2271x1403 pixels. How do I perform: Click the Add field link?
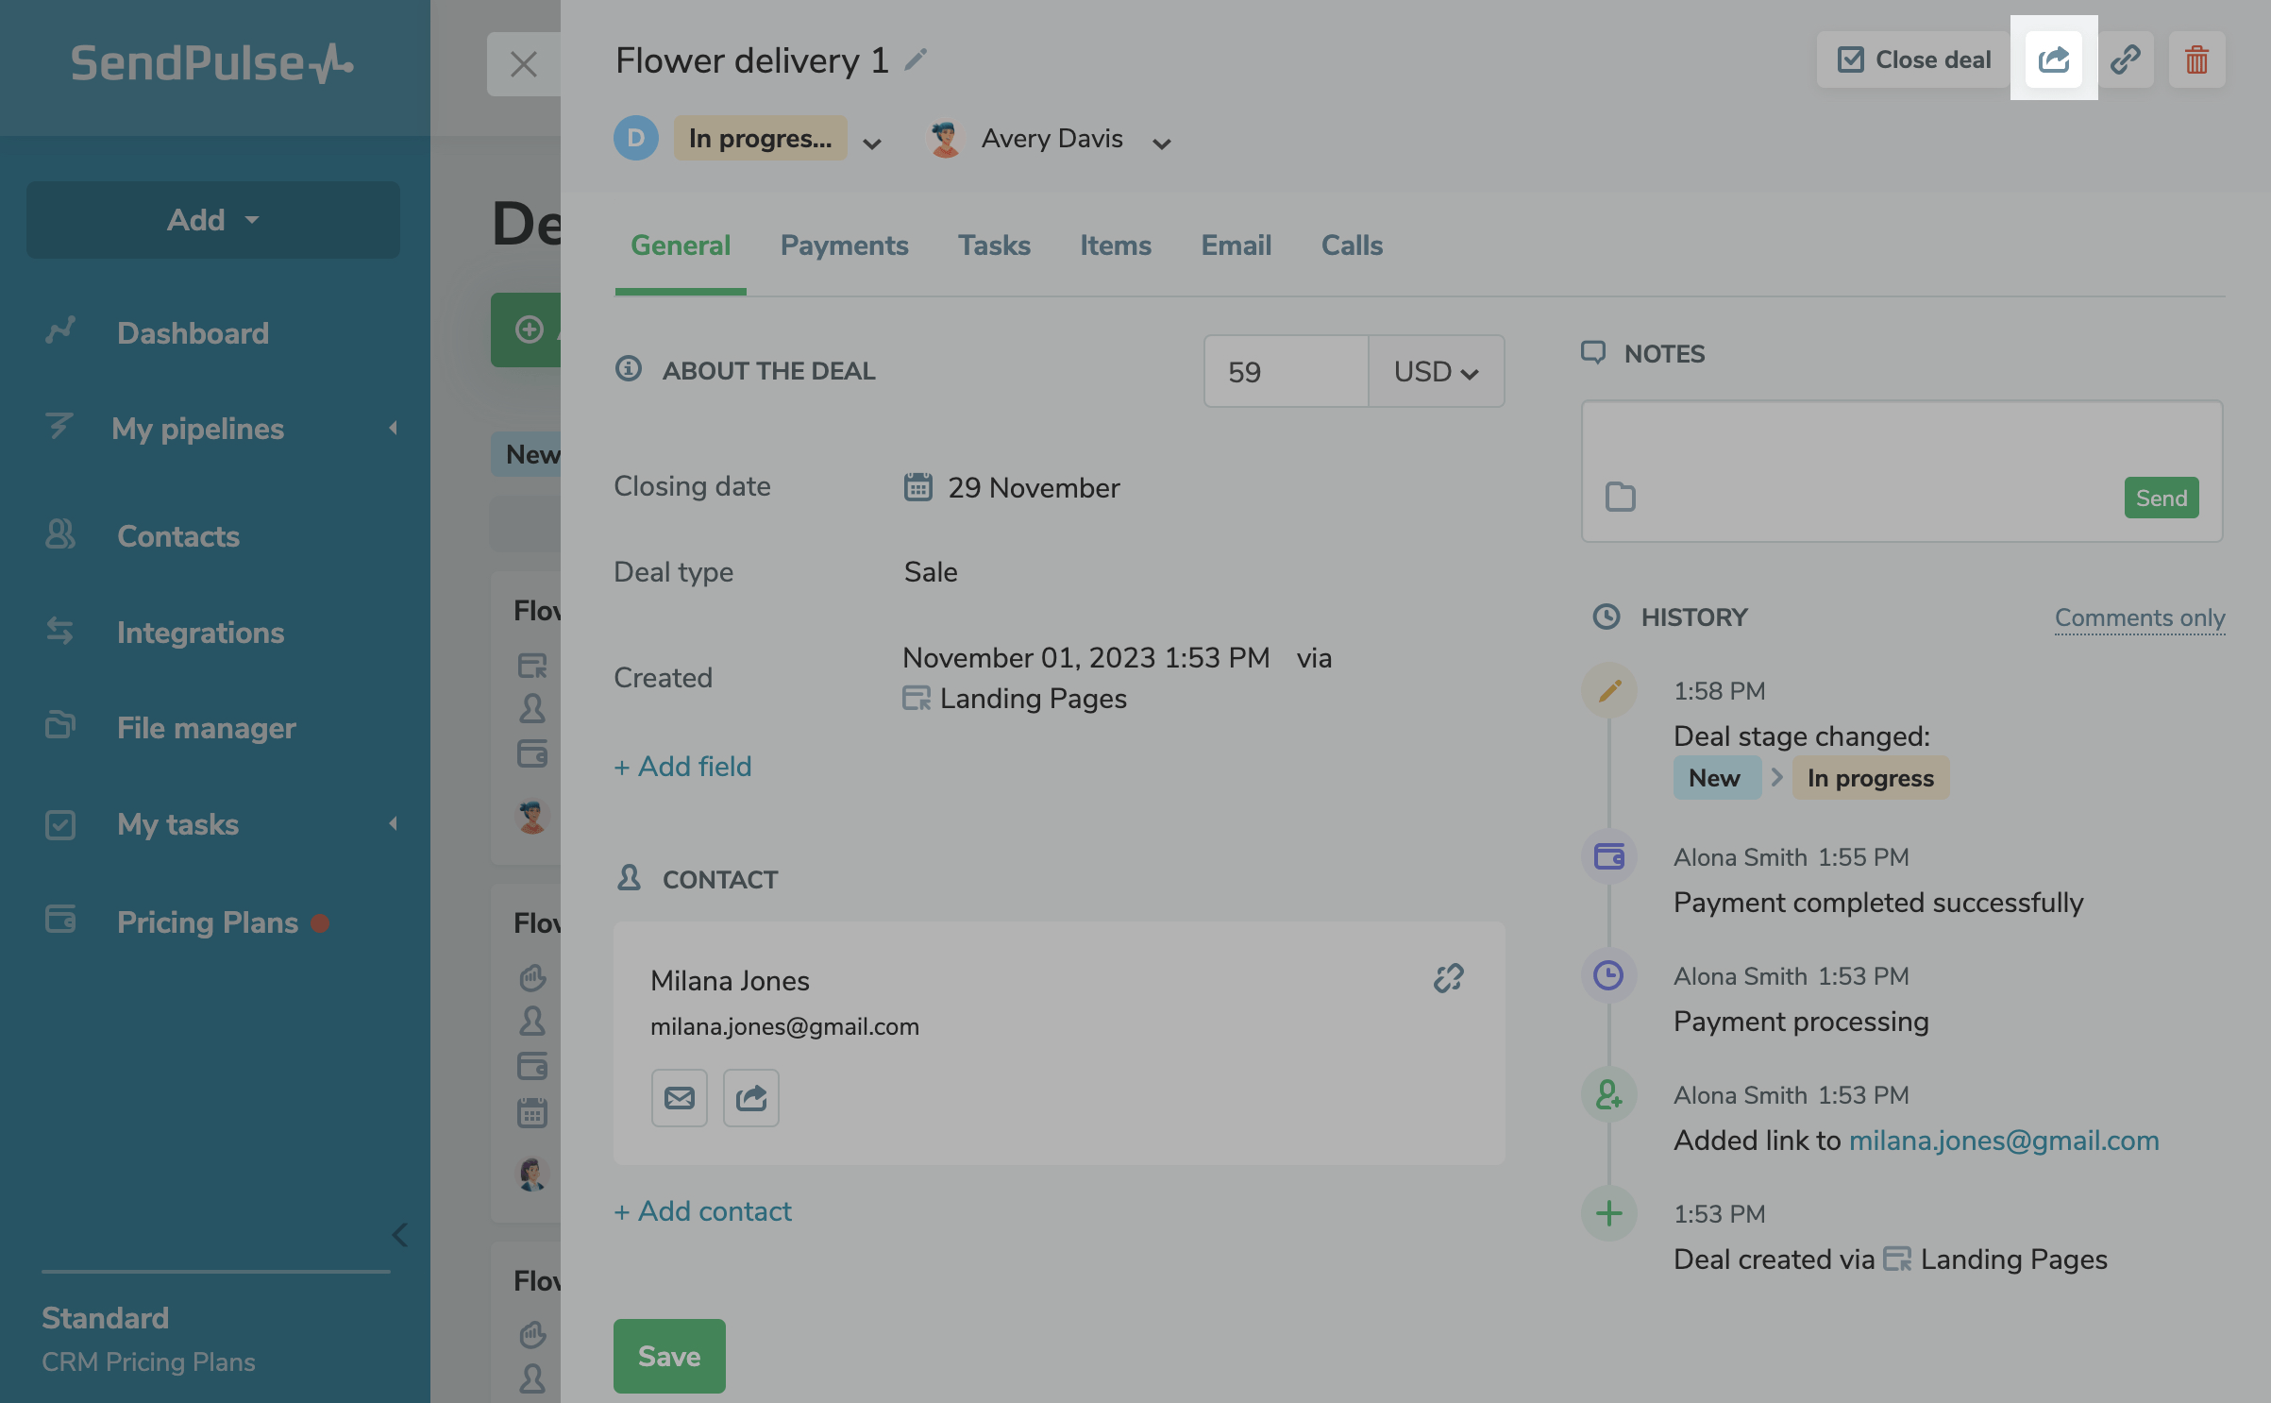pyautogui.click(x=683, y=767)
